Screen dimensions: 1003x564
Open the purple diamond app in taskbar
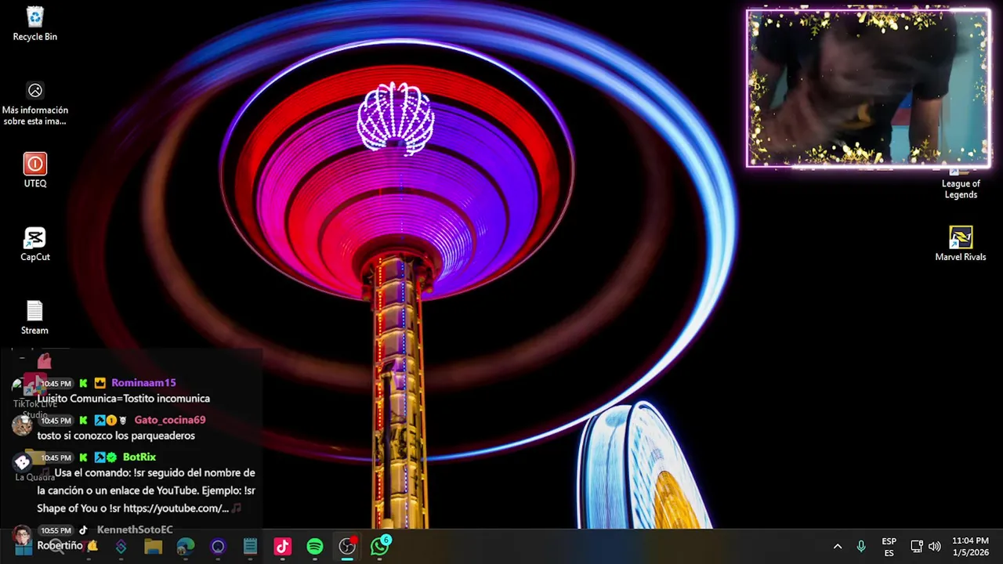[x=121, y=547]
